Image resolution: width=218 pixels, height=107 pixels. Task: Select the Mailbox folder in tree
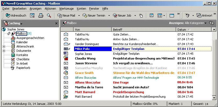click(x=21, y=33)
